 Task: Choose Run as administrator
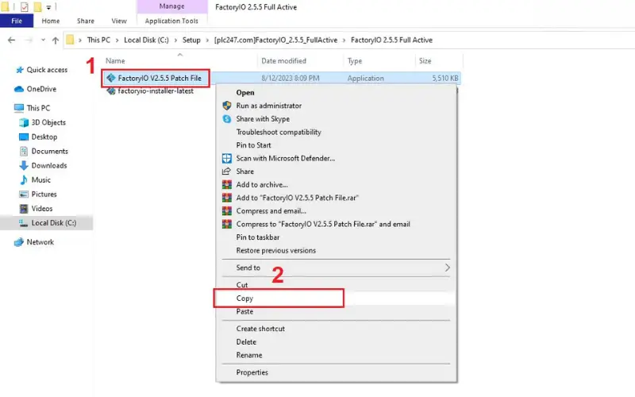pyautogui.click(x=269, y=106)
